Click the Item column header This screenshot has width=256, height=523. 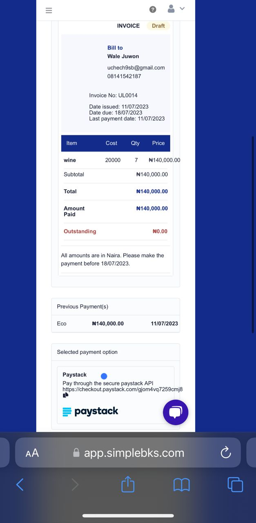pos(71,143)
